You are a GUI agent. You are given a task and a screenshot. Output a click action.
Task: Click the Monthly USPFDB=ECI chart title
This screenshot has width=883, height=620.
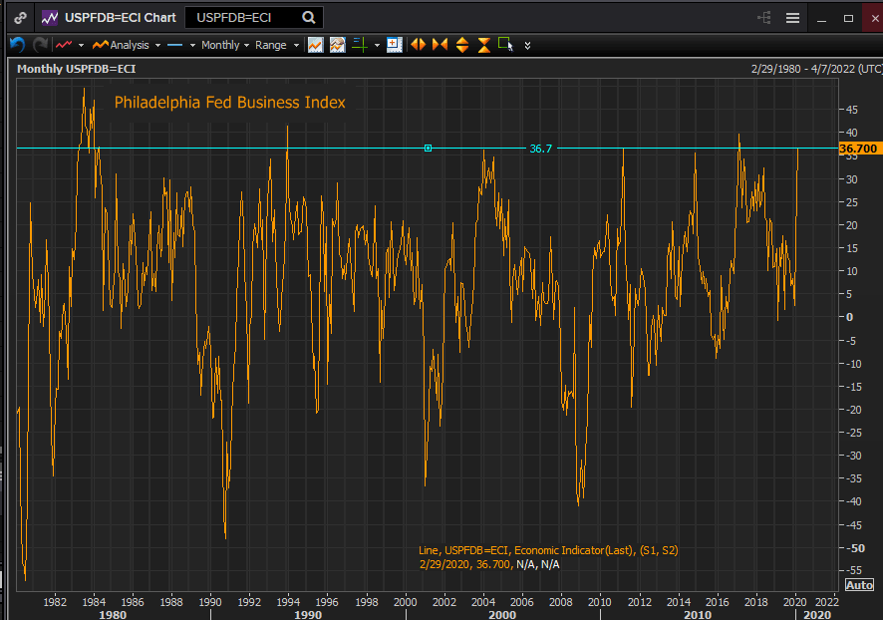(77, 69)
